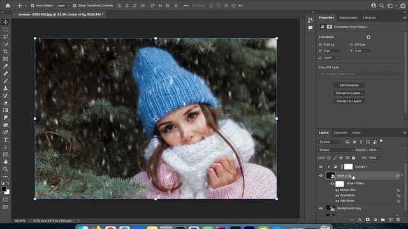Viewport: 408px width, 229px height.
Task: Open the layer Opacity dropdown arrow
Action: coord(380,150)
